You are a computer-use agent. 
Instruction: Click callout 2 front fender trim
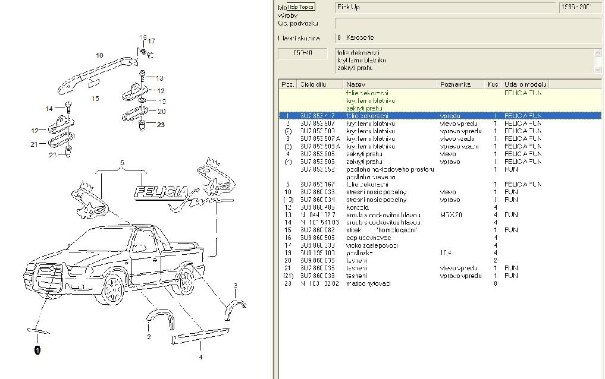(149, 337)
